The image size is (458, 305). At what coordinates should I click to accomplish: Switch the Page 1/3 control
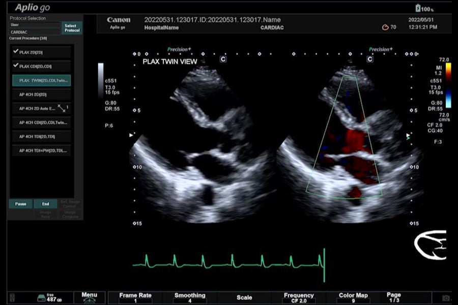[x=394, y=298]
